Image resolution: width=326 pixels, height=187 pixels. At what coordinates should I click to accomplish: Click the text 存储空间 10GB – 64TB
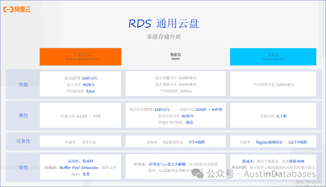201,109
